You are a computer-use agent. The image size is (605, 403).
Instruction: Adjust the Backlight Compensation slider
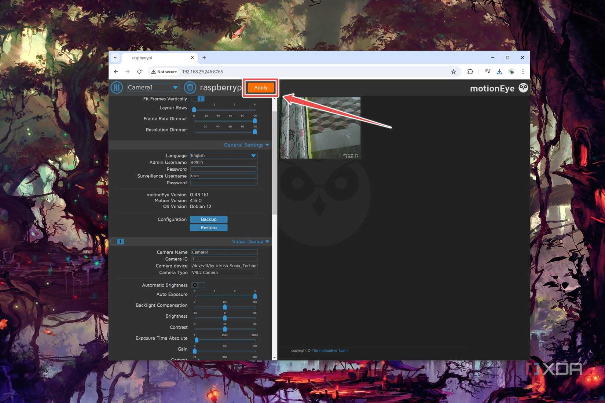point(225,307)
